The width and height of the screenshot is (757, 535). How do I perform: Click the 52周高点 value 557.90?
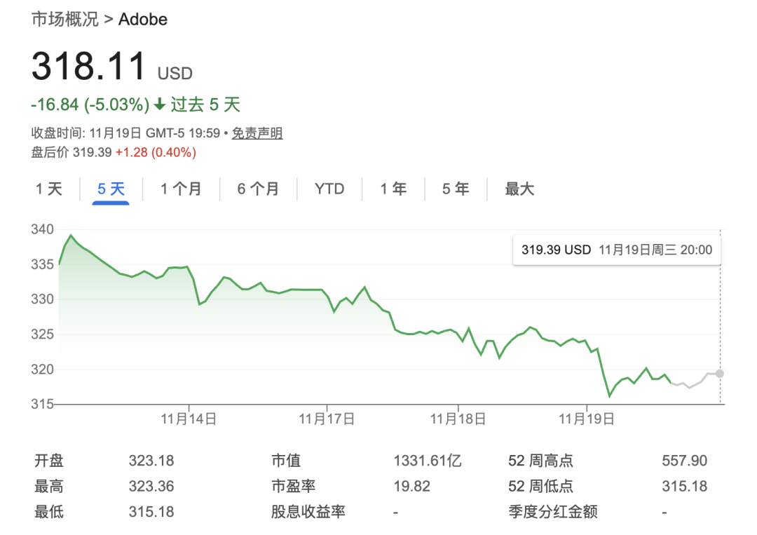tap(686, 460)
